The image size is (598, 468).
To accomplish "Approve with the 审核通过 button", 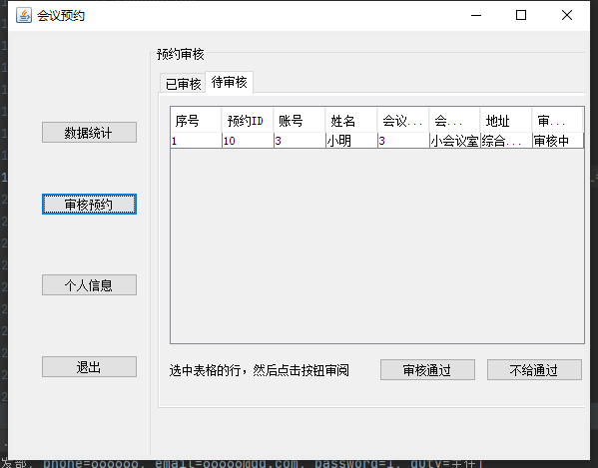I will [x=427, y=369].
